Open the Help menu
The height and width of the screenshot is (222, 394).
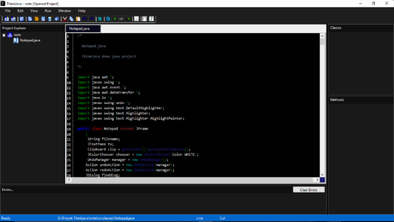(82, 11)
